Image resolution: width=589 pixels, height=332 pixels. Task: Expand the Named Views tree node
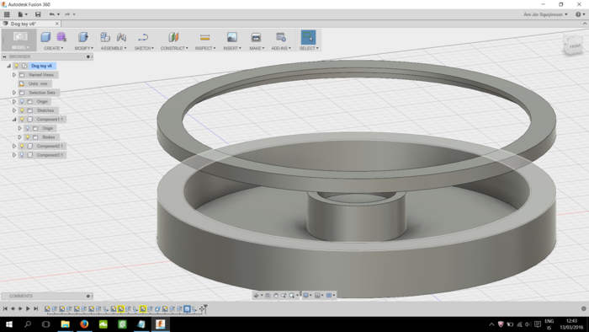point(14,75)
